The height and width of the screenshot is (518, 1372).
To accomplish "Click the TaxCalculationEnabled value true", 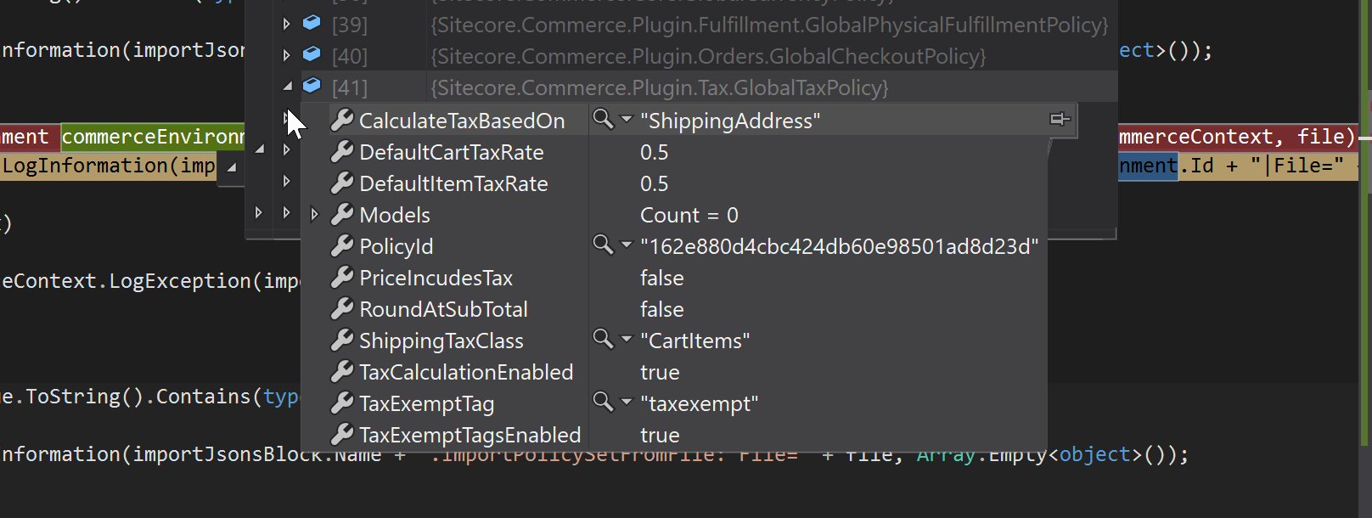I will click(660, 372).
